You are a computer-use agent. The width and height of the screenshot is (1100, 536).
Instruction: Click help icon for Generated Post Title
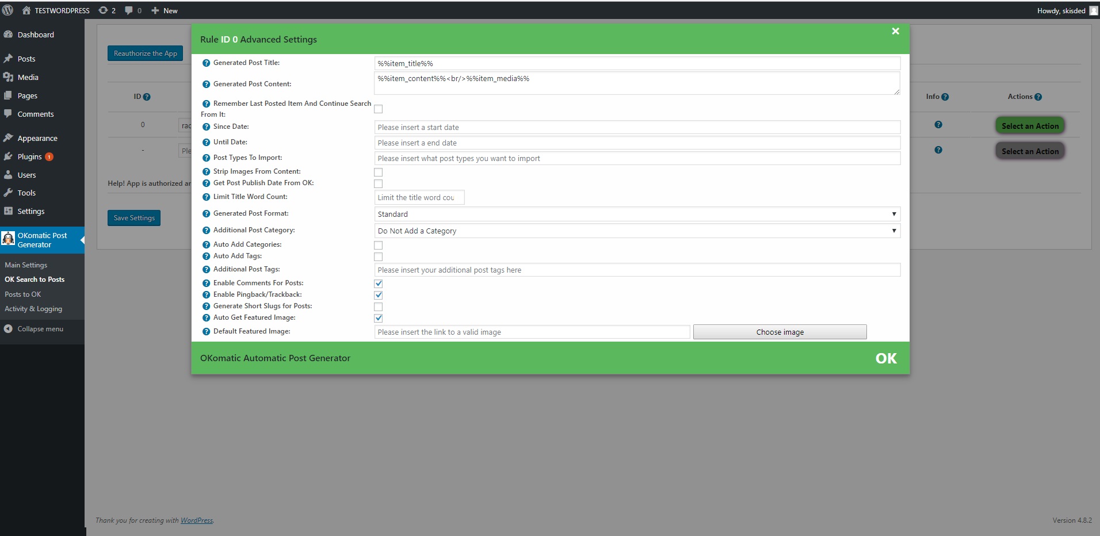click(206, 63)
